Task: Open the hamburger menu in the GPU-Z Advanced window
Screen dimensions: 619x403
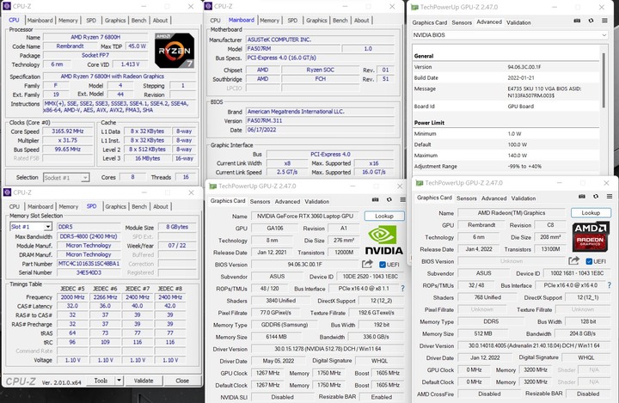Action: 604,21
